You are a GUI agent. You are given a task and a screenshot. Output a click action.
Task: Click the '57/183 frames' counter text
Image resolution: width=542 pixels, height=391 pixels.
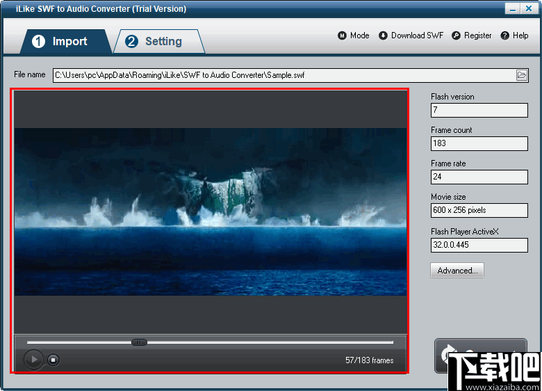point(369,360)
